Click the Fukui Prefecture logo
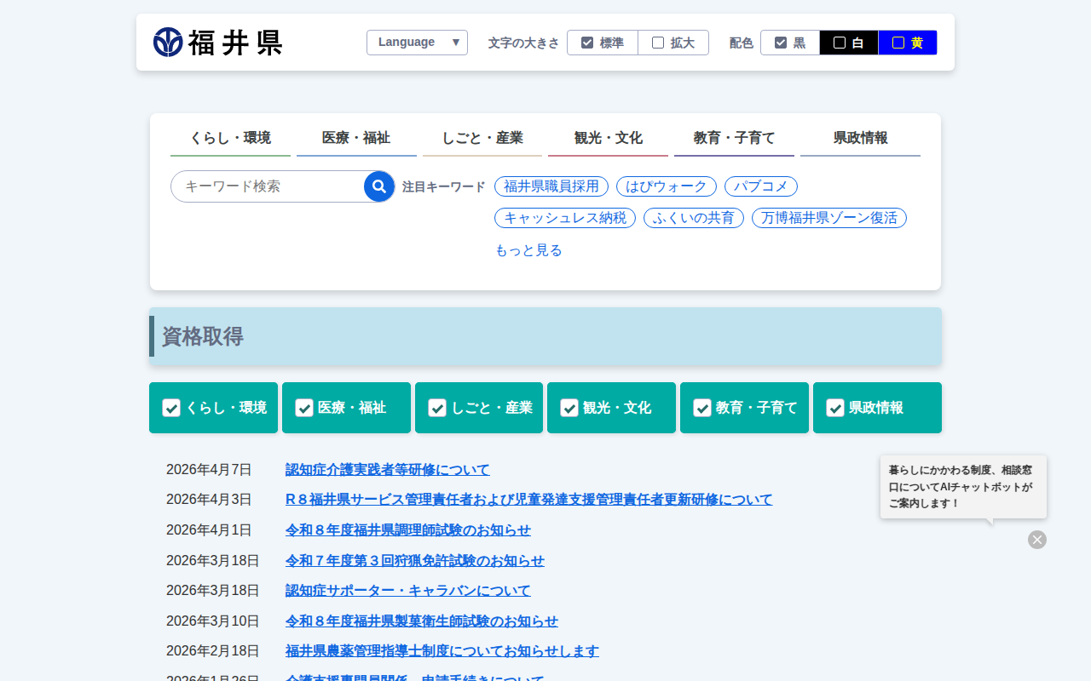This screenshot has height=681, width=1091. [217, 43]
